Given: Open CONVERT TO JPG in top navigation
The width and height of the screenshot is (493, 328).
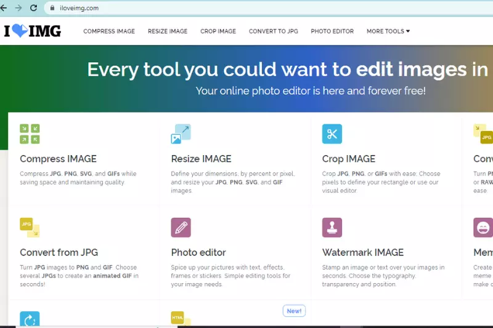Looking at the screenshot, I should 274,31.
